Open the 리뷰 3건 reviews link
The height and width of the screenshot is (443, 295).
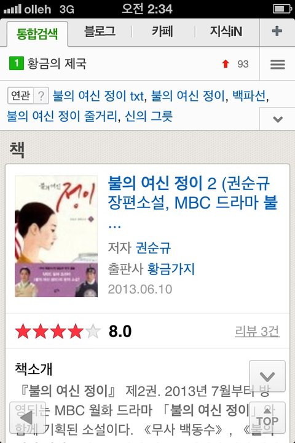pos(257,331)
